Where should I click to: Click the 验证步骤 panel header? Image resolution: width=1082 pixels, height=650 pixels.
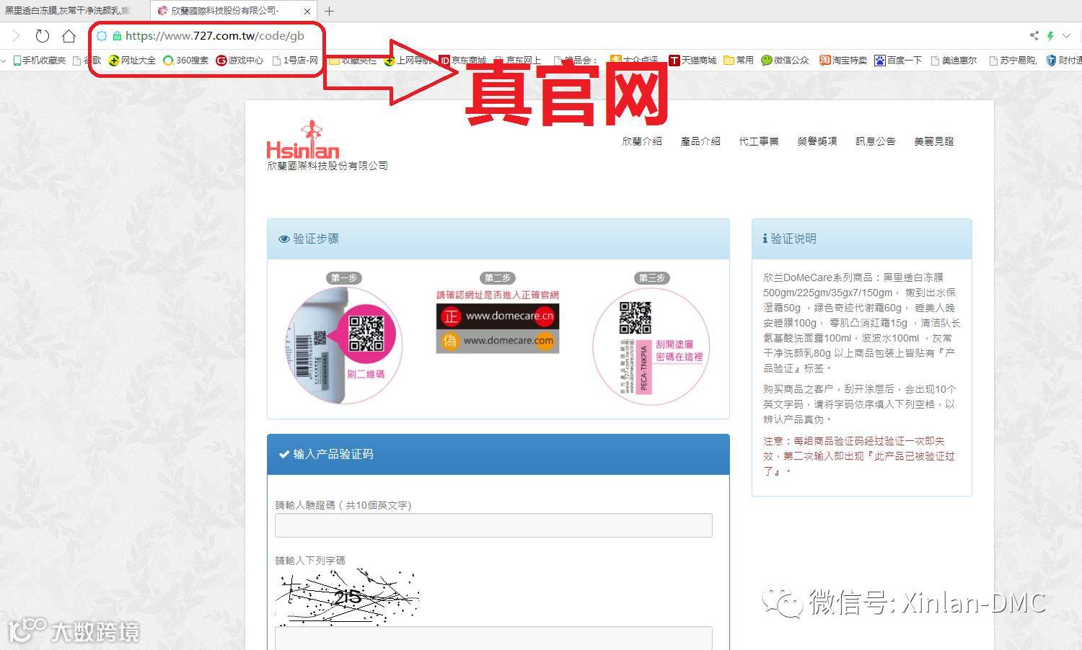point(498,239)
